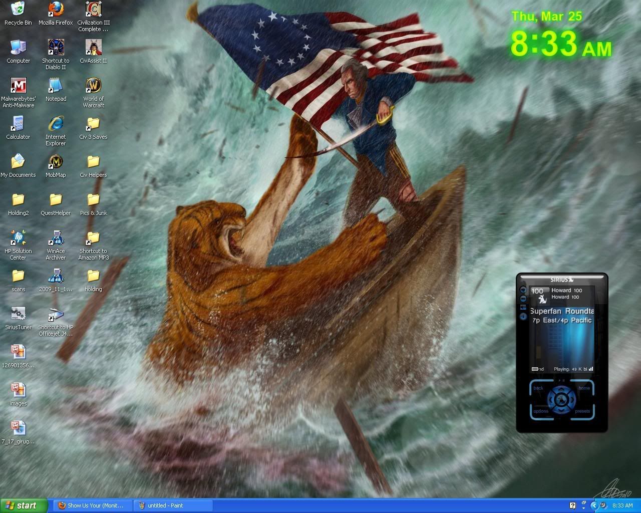Click the Superfan Roundtable show title

point(562,311)
